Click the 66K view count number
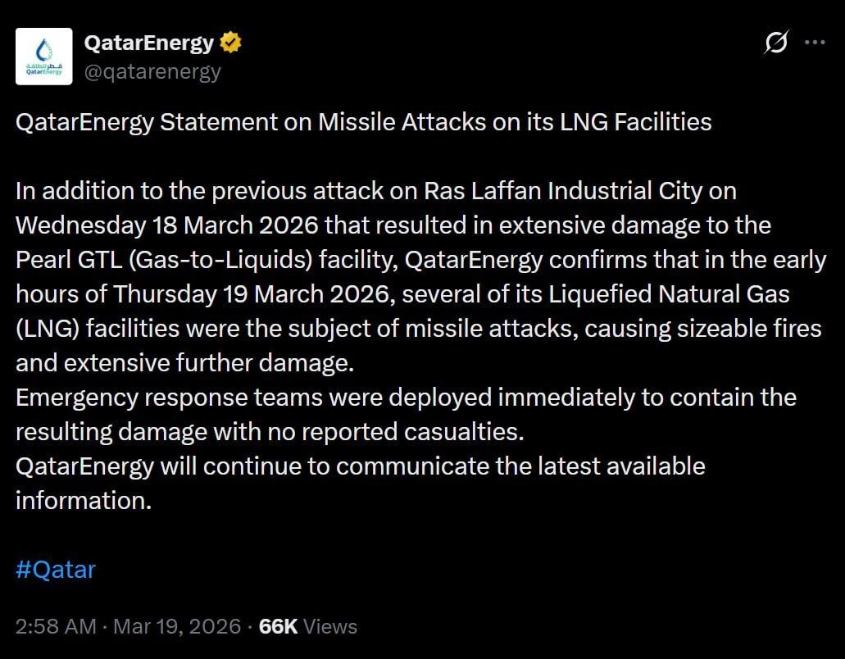Viewport: 845px width, 659px height. [x=278, y=626]
